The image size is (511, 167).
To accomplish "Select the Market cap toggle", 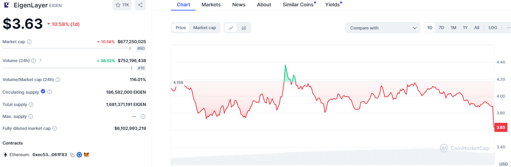I will click(x=204, y=28).
